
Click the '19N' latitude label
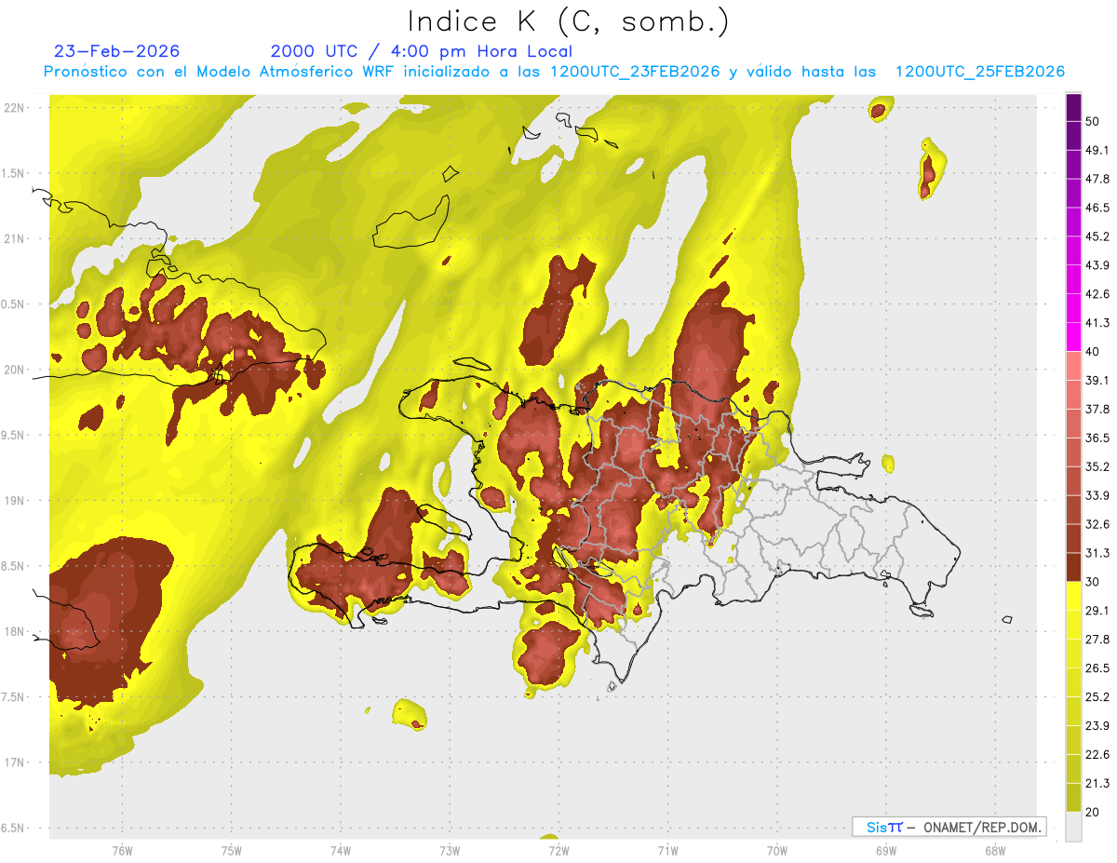(16, 501)
